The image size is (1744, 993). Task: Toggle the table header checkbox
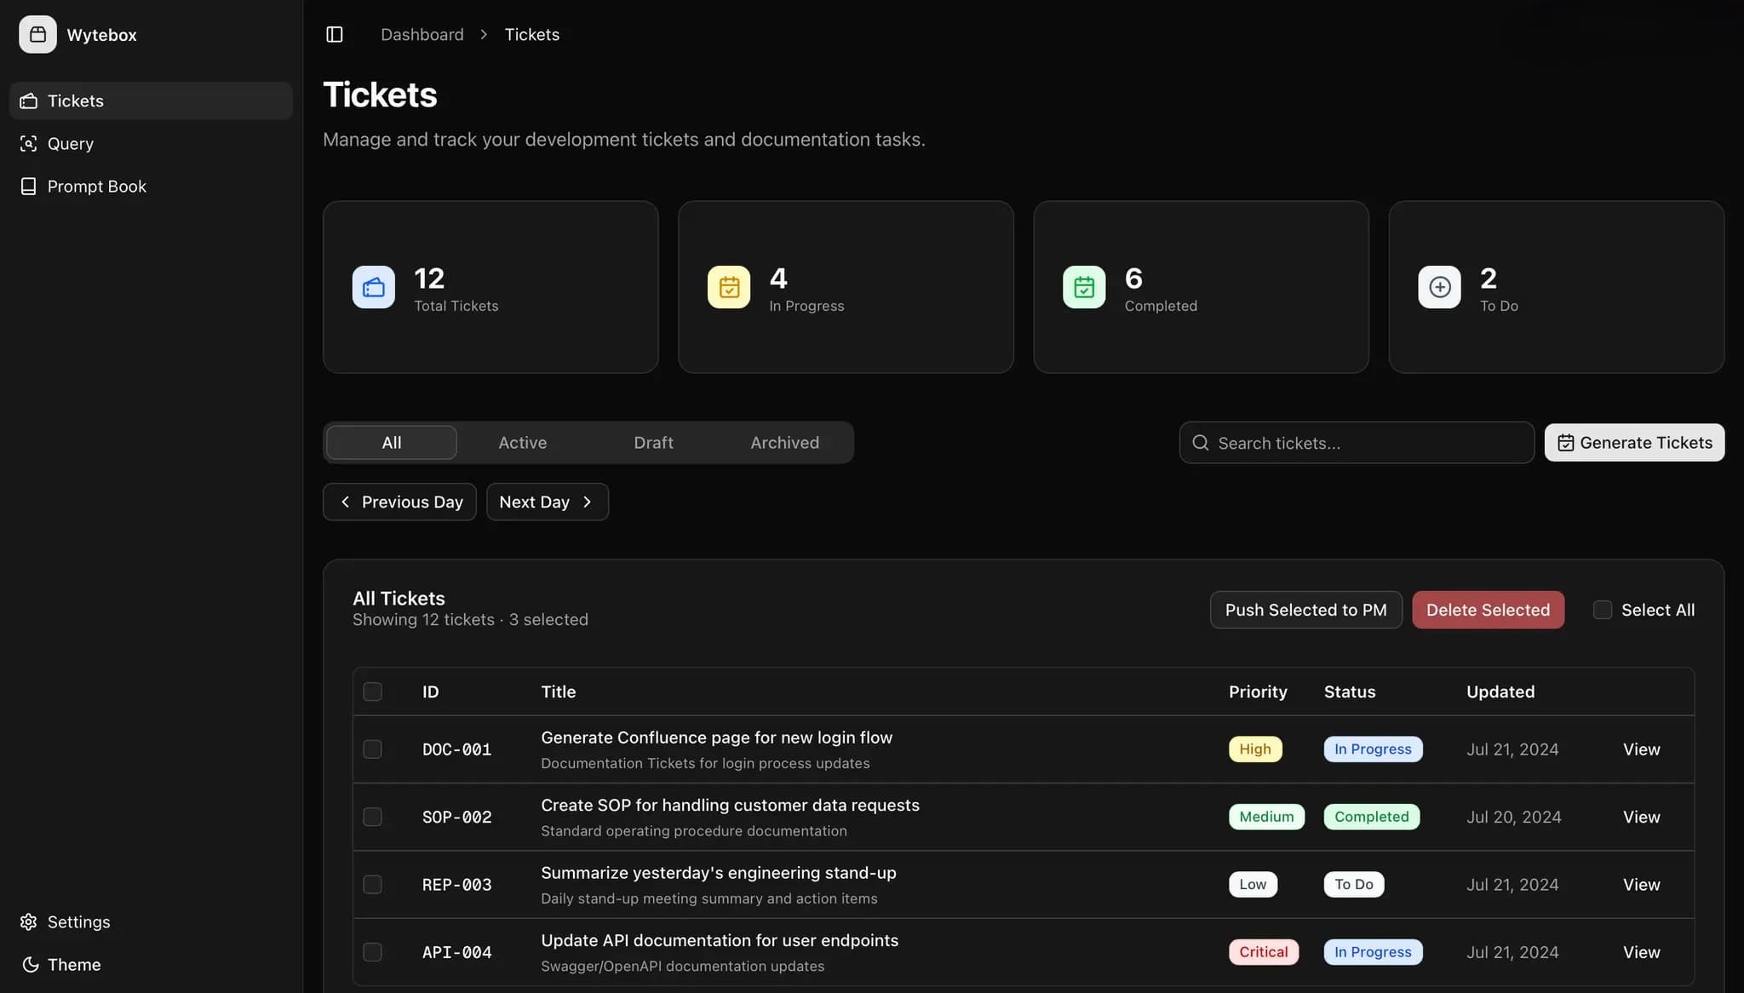(372, 692)
